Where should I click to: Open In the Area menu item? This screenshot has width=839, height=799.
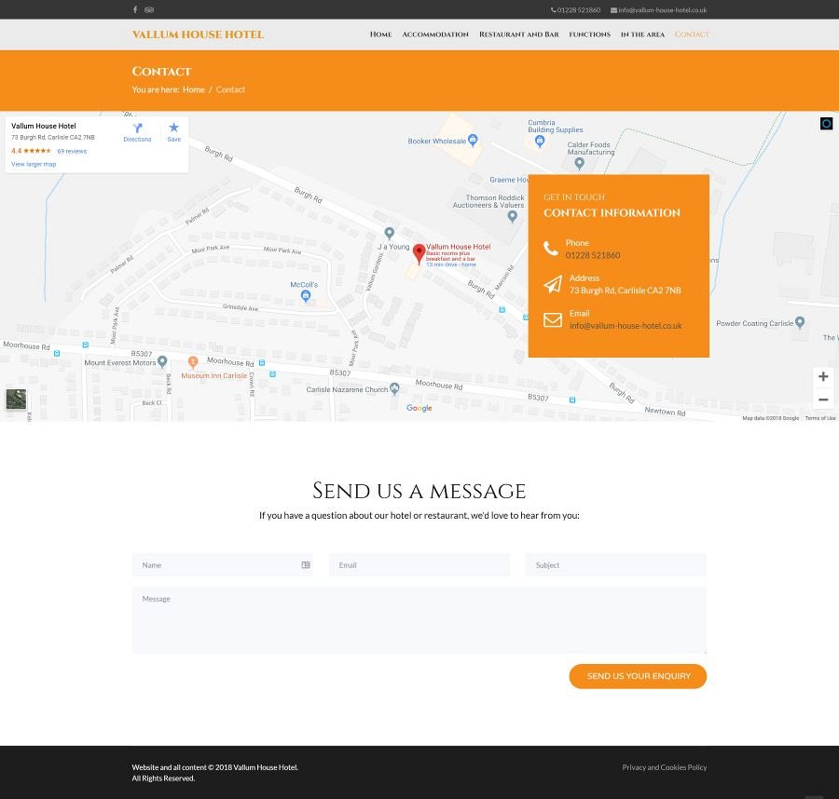[642, 34]
